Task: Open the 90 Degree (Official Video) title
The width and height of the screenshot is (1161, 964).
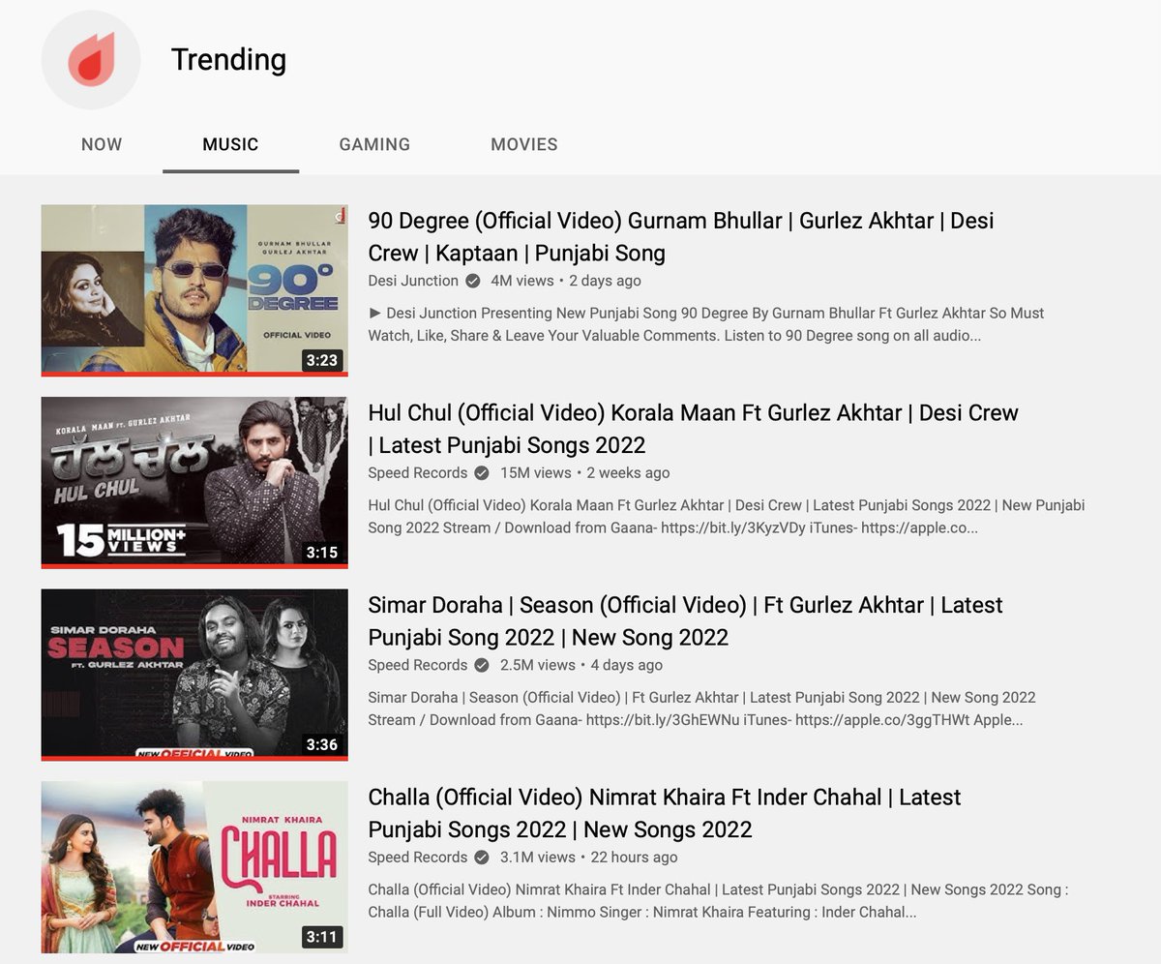Action: (681, 237)
